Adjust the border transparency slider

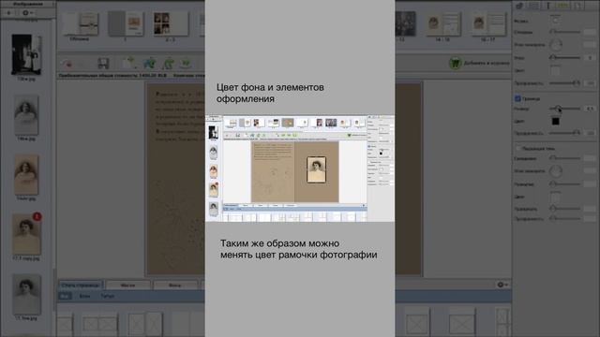564,133
